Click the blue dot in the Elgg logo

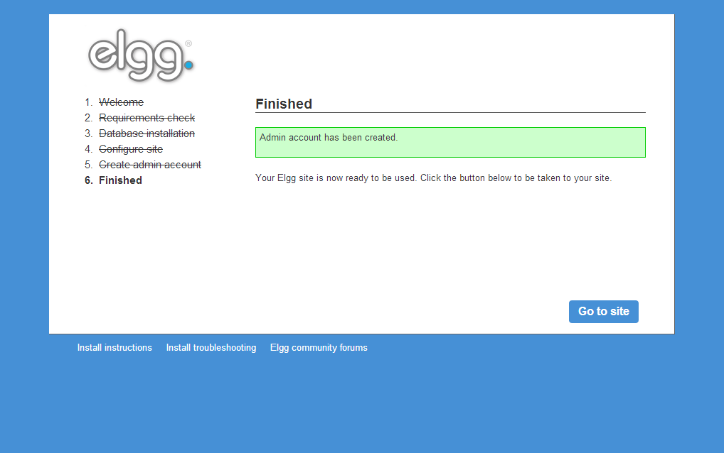coord(188,65)
